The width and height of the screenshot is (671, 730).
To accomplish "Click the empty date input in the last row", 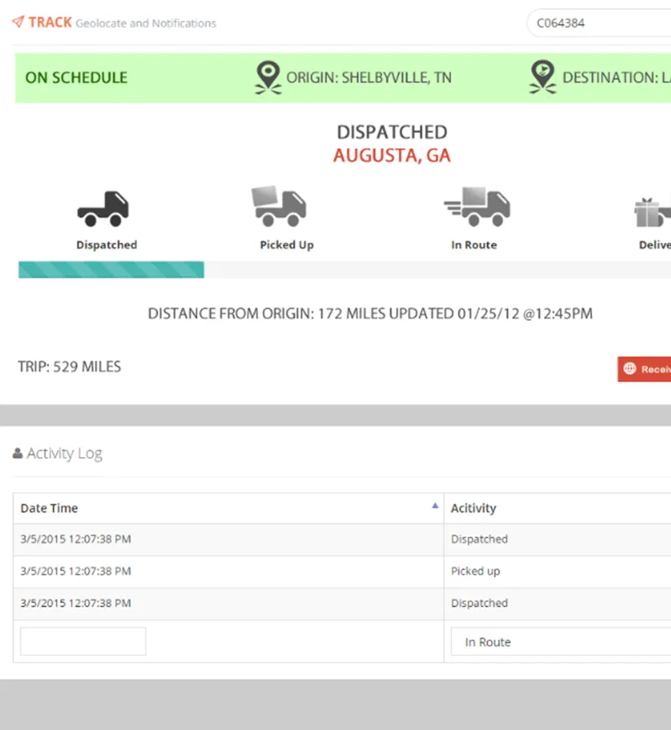I will point(82,640).
